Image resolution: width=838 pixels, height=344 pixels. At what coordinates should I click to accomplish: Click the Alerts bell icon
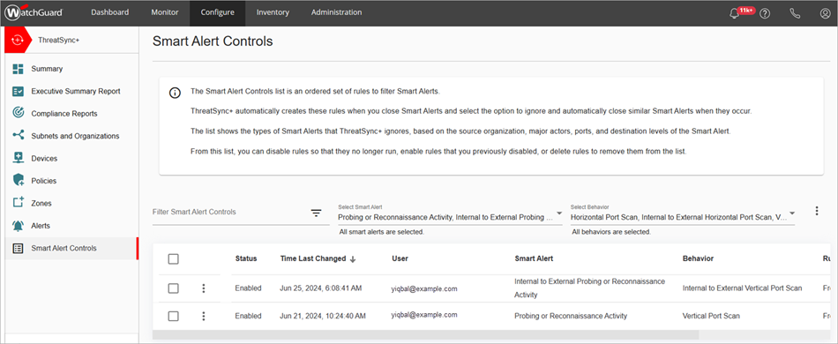(19, 226)
